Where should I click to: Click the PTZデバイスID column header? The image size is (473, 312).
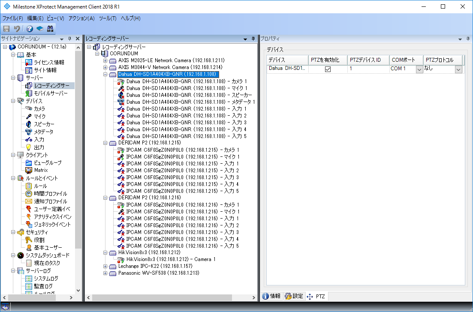(368, 60)
